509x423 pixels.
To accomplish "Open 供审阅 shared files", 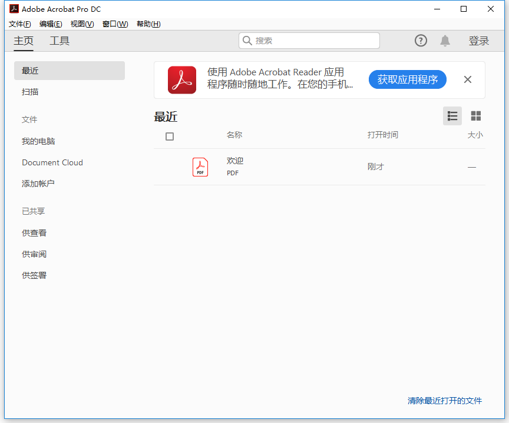I will coord(34,254).
